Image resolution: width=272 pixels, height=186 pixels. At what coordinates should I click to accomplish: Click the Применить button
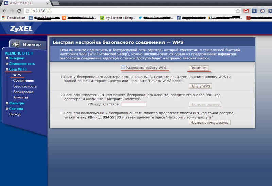click(199, 68)
